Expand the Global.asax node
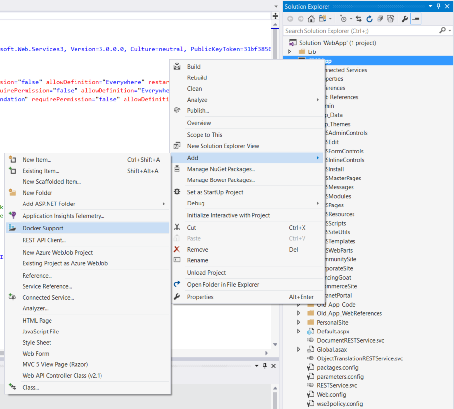 [x=299, y=349]
